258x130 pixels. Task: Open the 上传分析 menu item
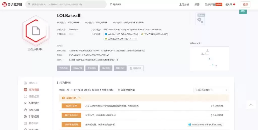coord(184,5)
